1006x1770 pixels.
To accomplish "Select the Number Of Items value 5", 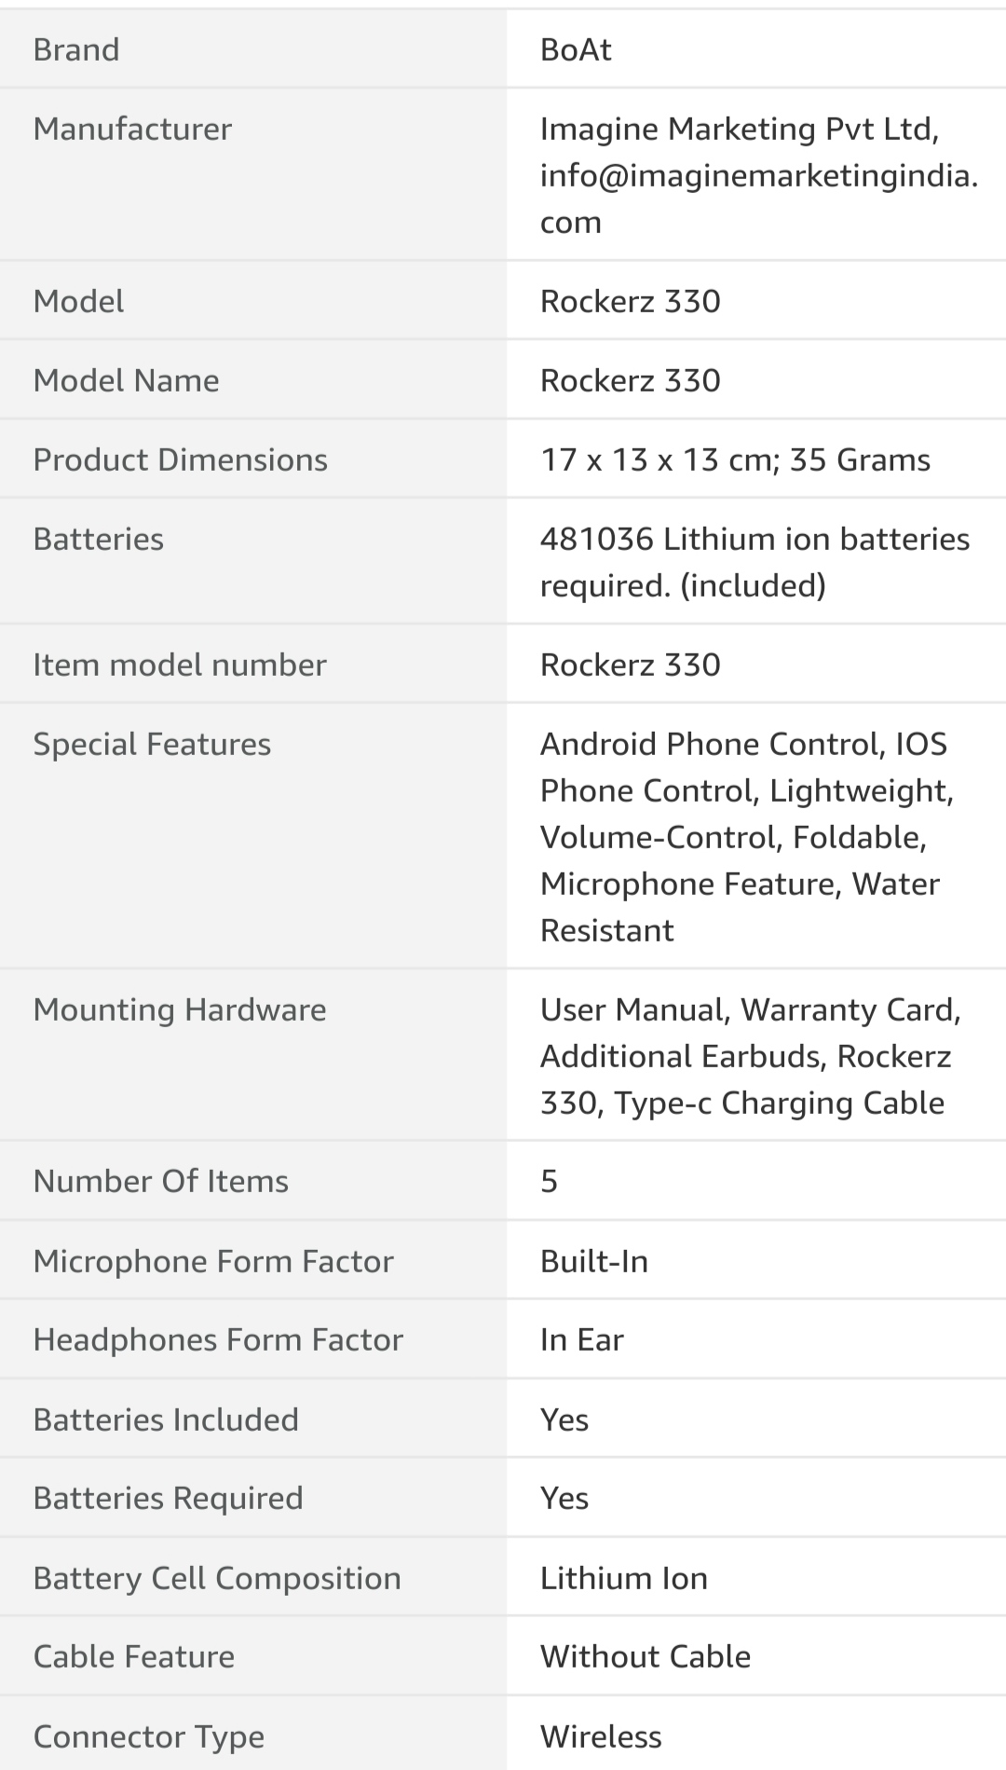I will (549, 1181).
